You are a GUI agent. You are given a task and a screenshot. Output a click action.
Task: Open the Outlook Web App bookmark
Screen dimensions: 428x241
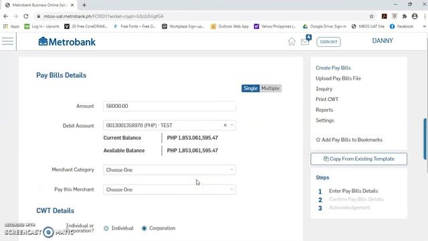point(229,26)
